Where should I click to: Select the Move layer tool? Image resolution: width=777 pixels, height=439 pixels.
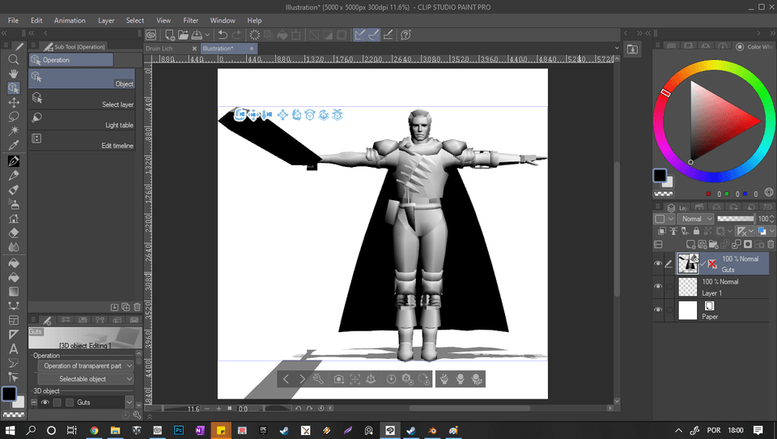click(x=14, y=102)
